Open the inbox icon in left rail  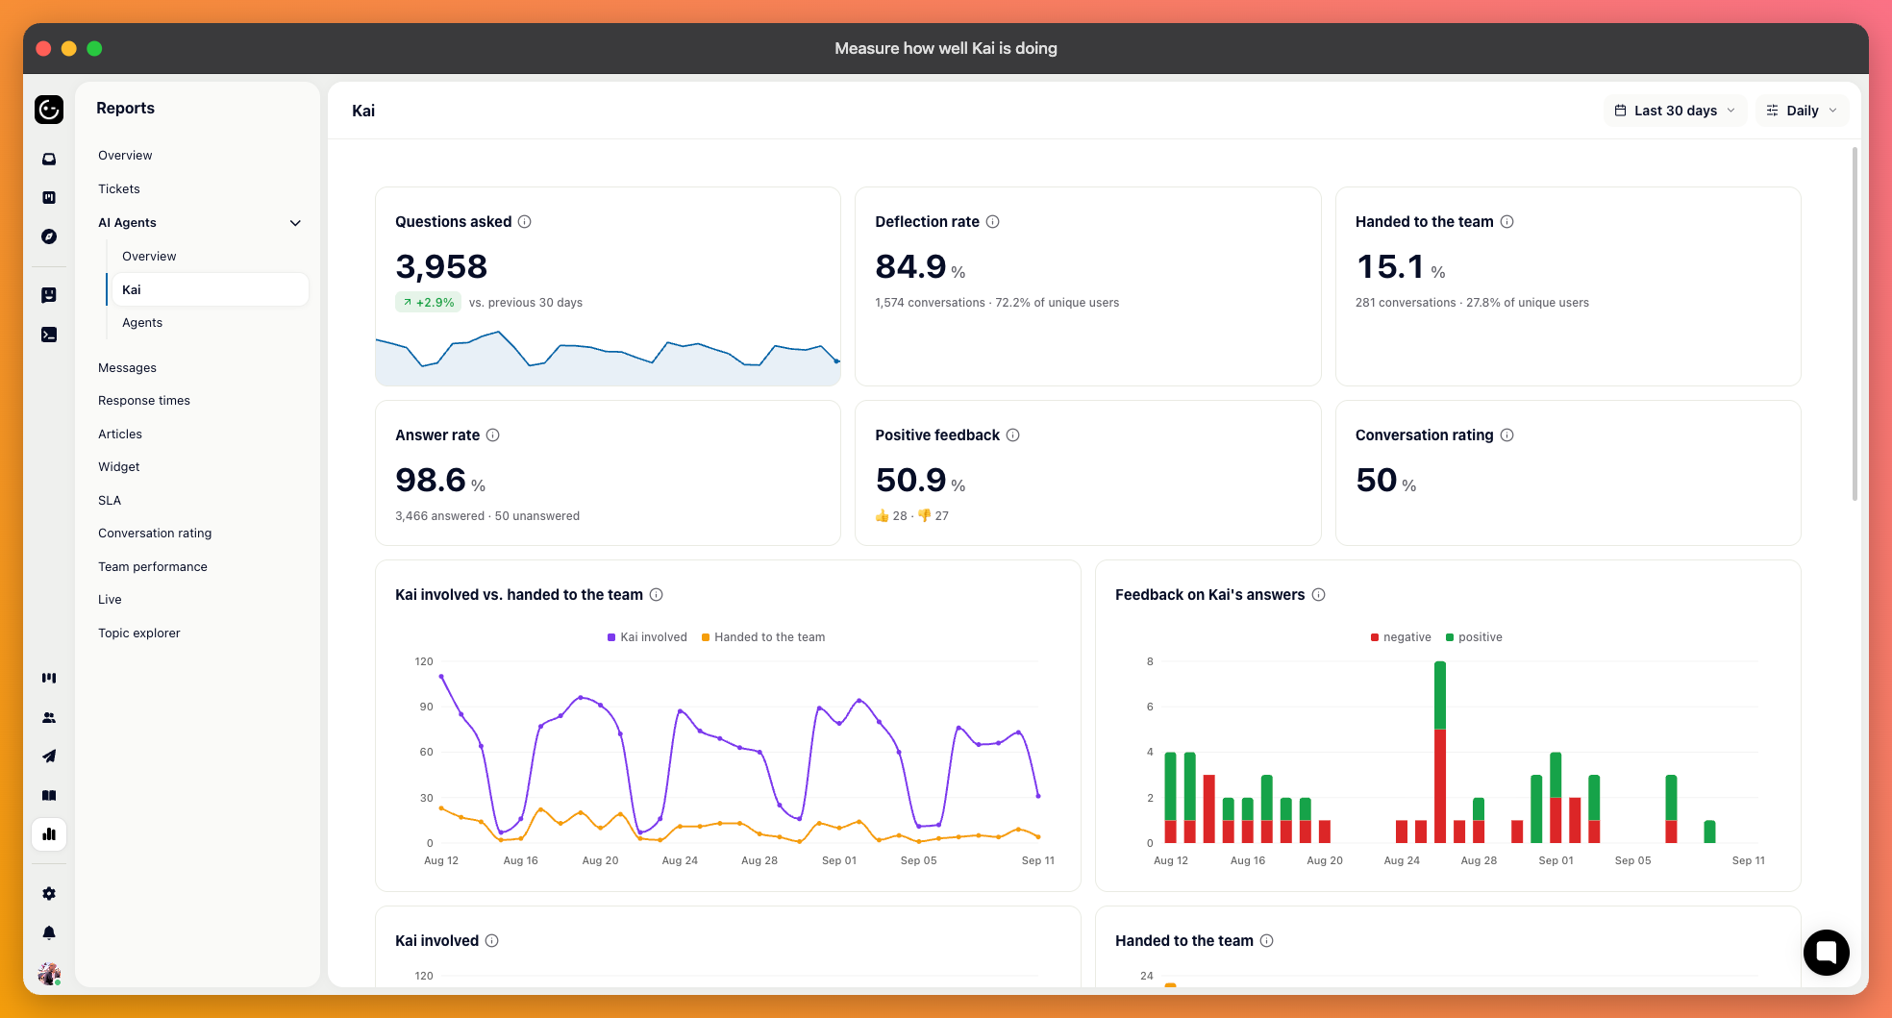[x=49, y=159]
